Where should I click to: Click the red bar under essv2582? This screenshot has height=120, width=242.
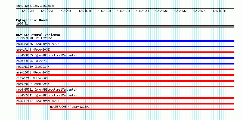125,87
